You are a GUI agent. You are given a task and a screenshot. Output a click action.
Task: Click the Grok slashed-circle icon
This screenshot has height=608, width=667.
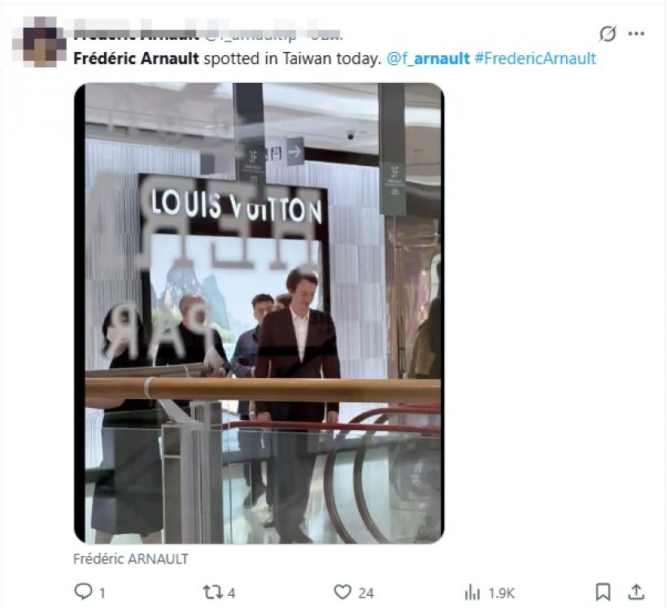607,34
